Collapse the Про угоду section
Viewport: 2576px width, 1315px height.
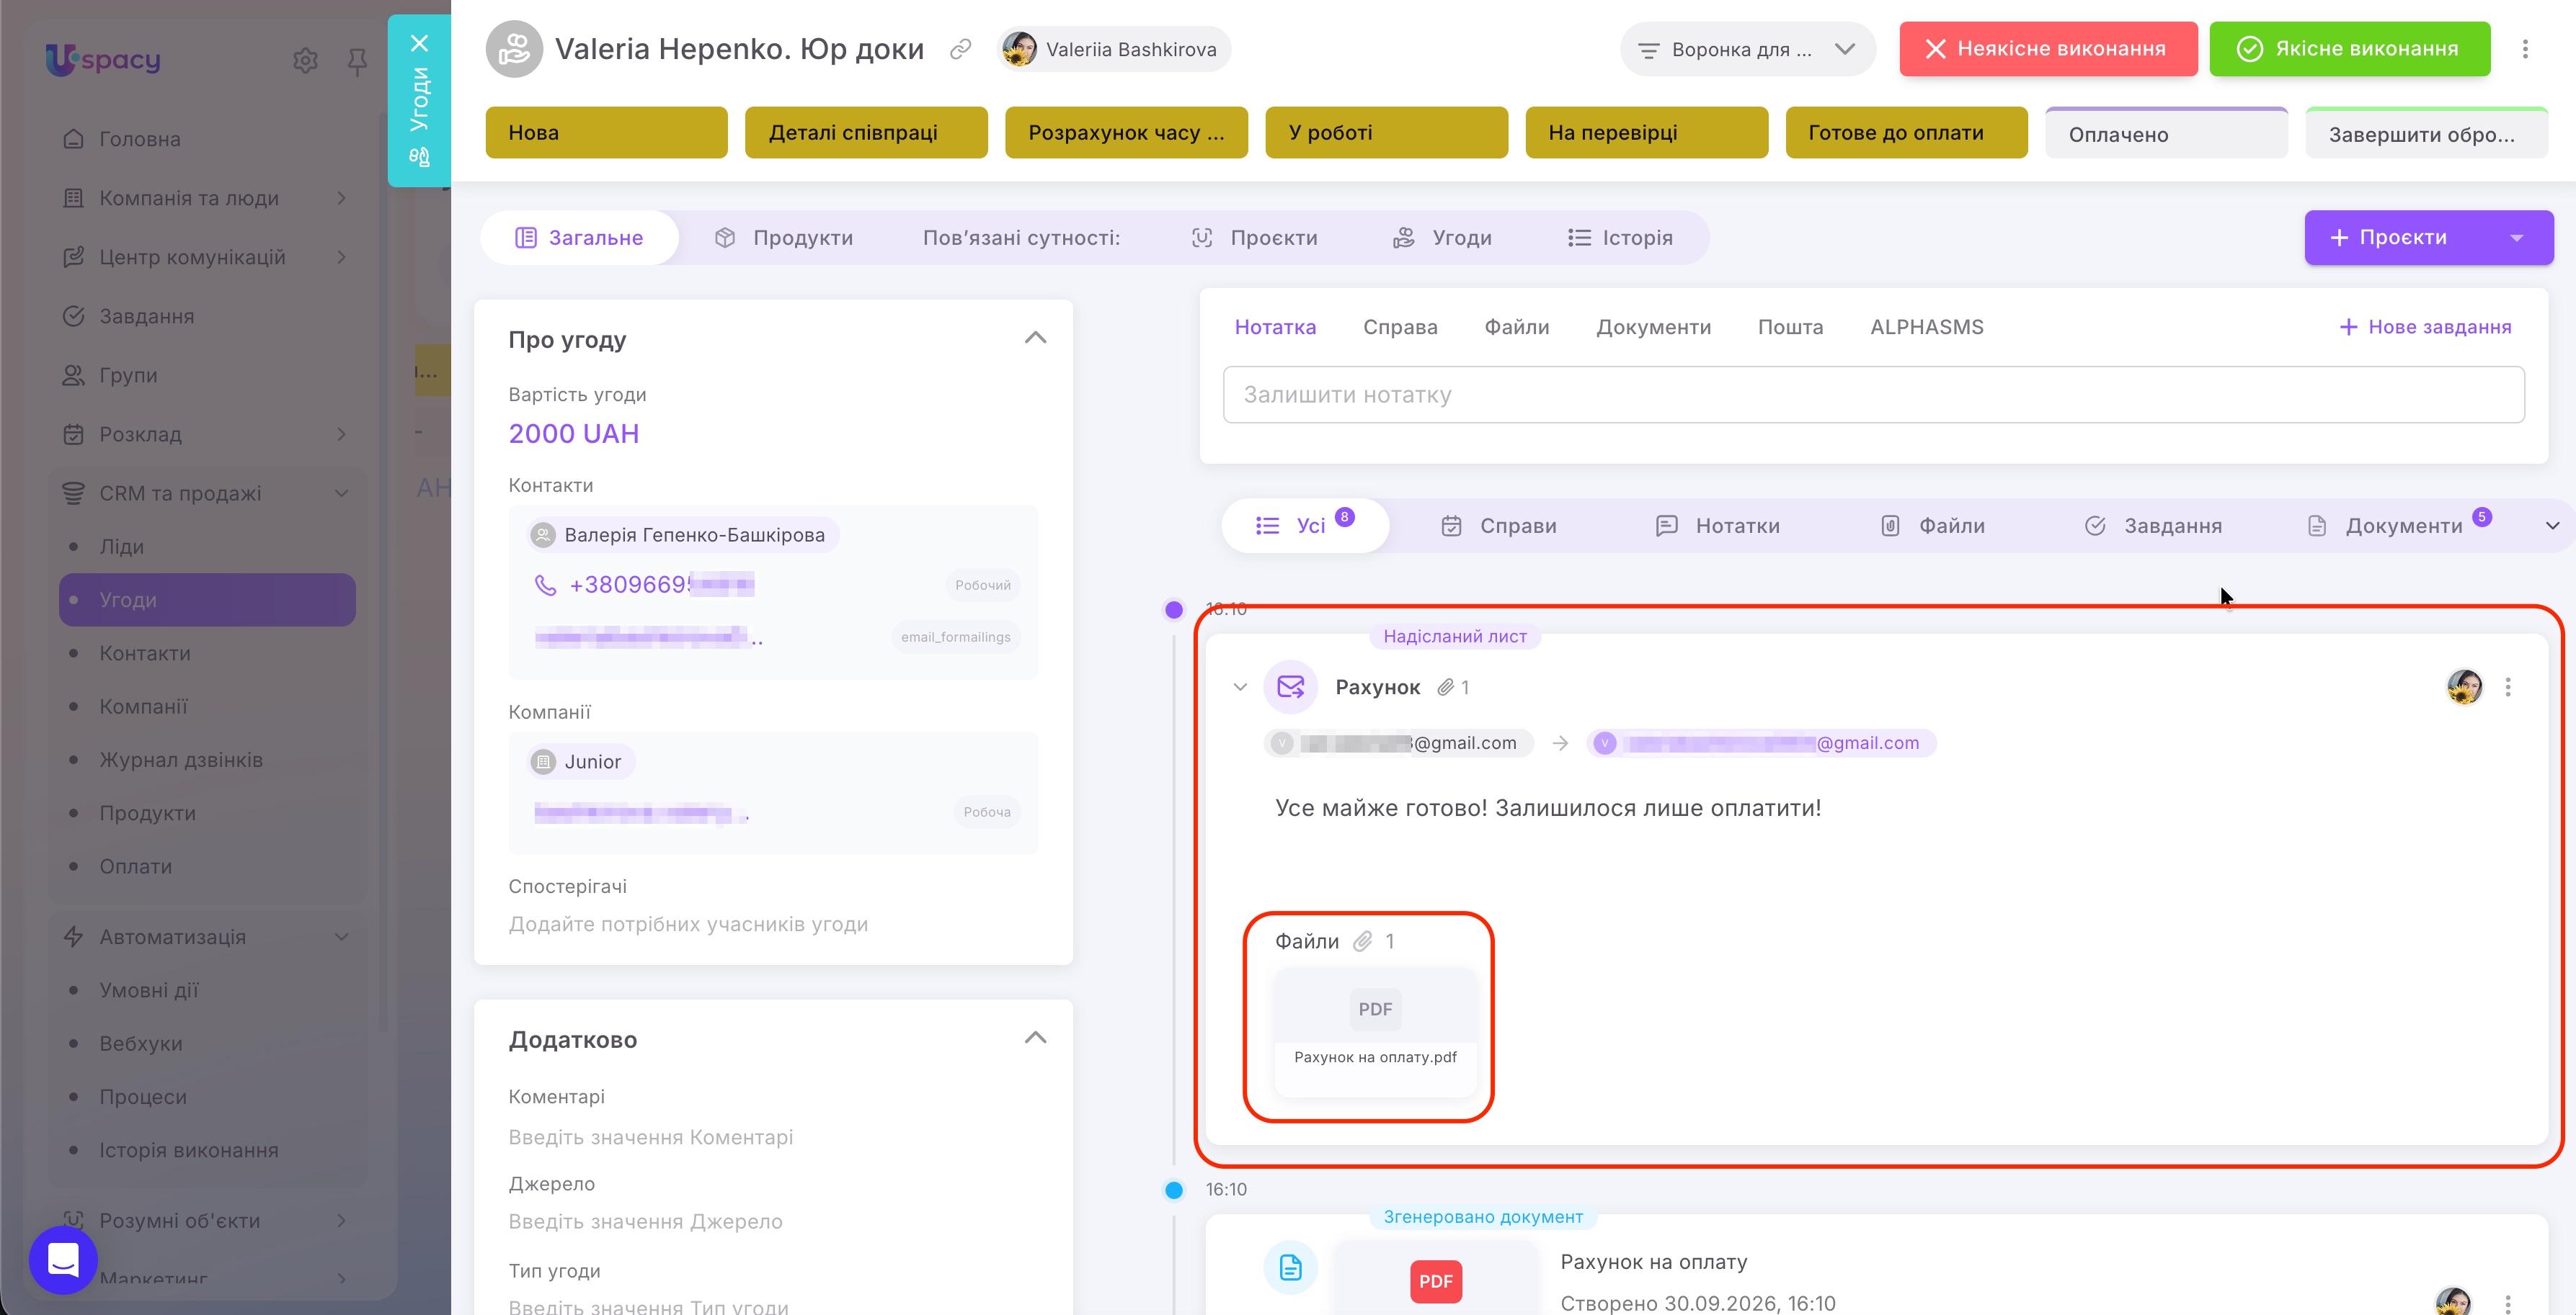(1035, 338)
